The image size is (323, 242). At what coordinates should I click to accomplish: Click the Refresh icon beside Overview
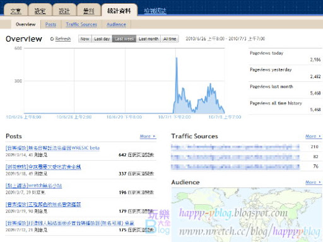(x=52, y=38)
